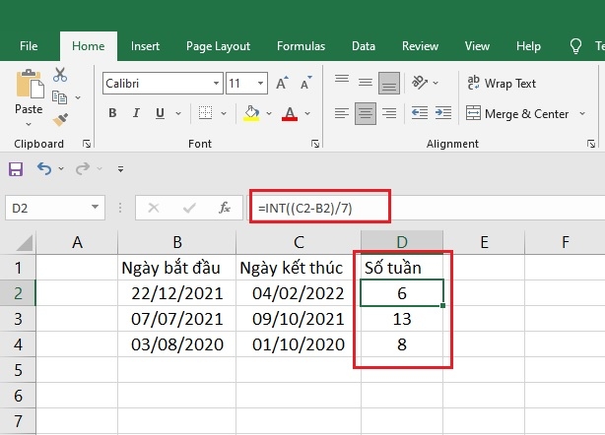Bottom align cell contents

coord(388,83)
